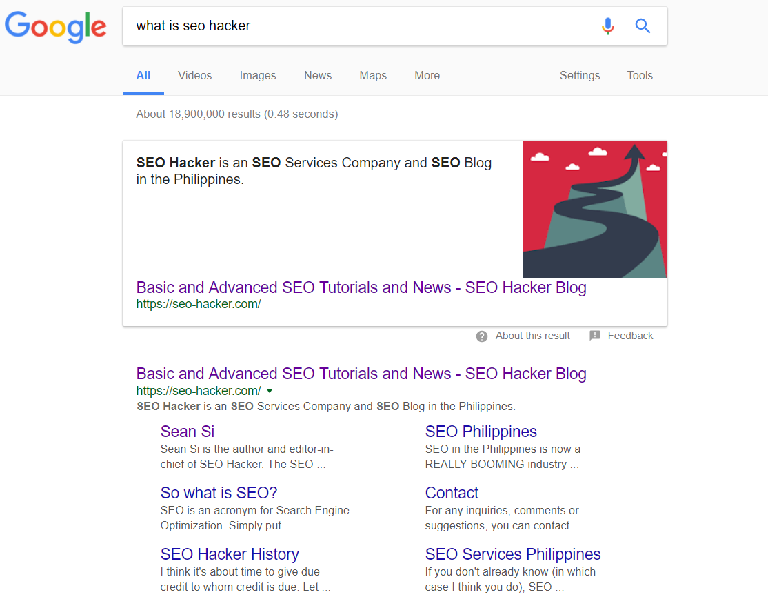This screenshot has height=599, width=768.
Task: Switch to the Images tab
Action: click(258, 75)
